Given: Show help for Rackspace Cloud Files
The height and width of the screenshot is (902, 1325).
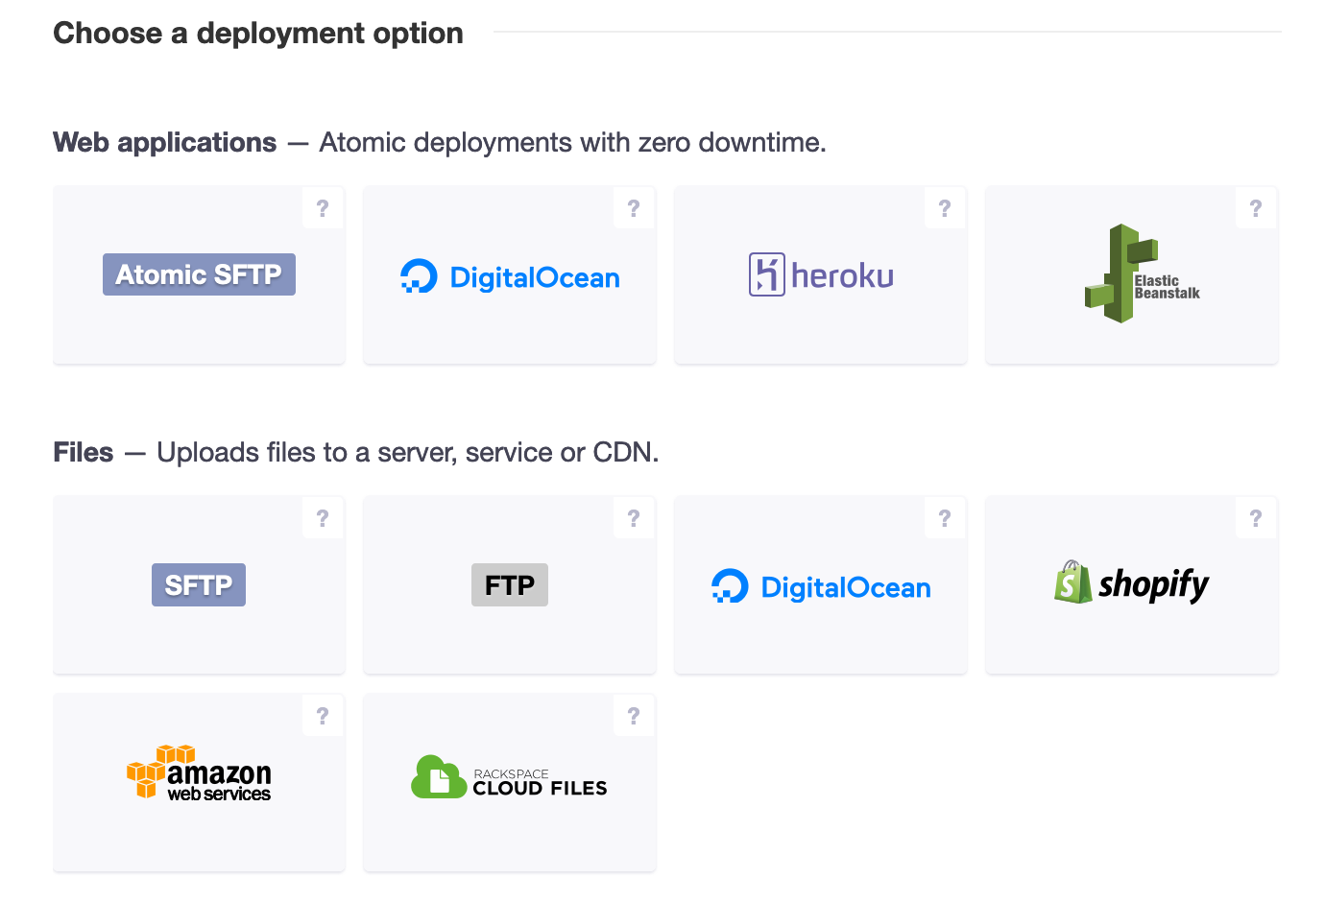Looking at the screenshot, I should (634, 716).
